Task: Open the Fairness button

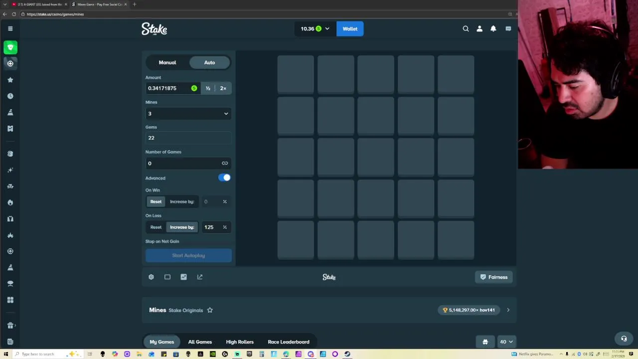Action: [494, 277]
